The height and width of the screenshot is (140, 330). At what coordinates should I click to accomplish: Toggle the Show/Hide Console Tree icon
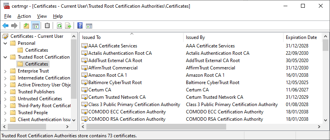pos(36,26)
